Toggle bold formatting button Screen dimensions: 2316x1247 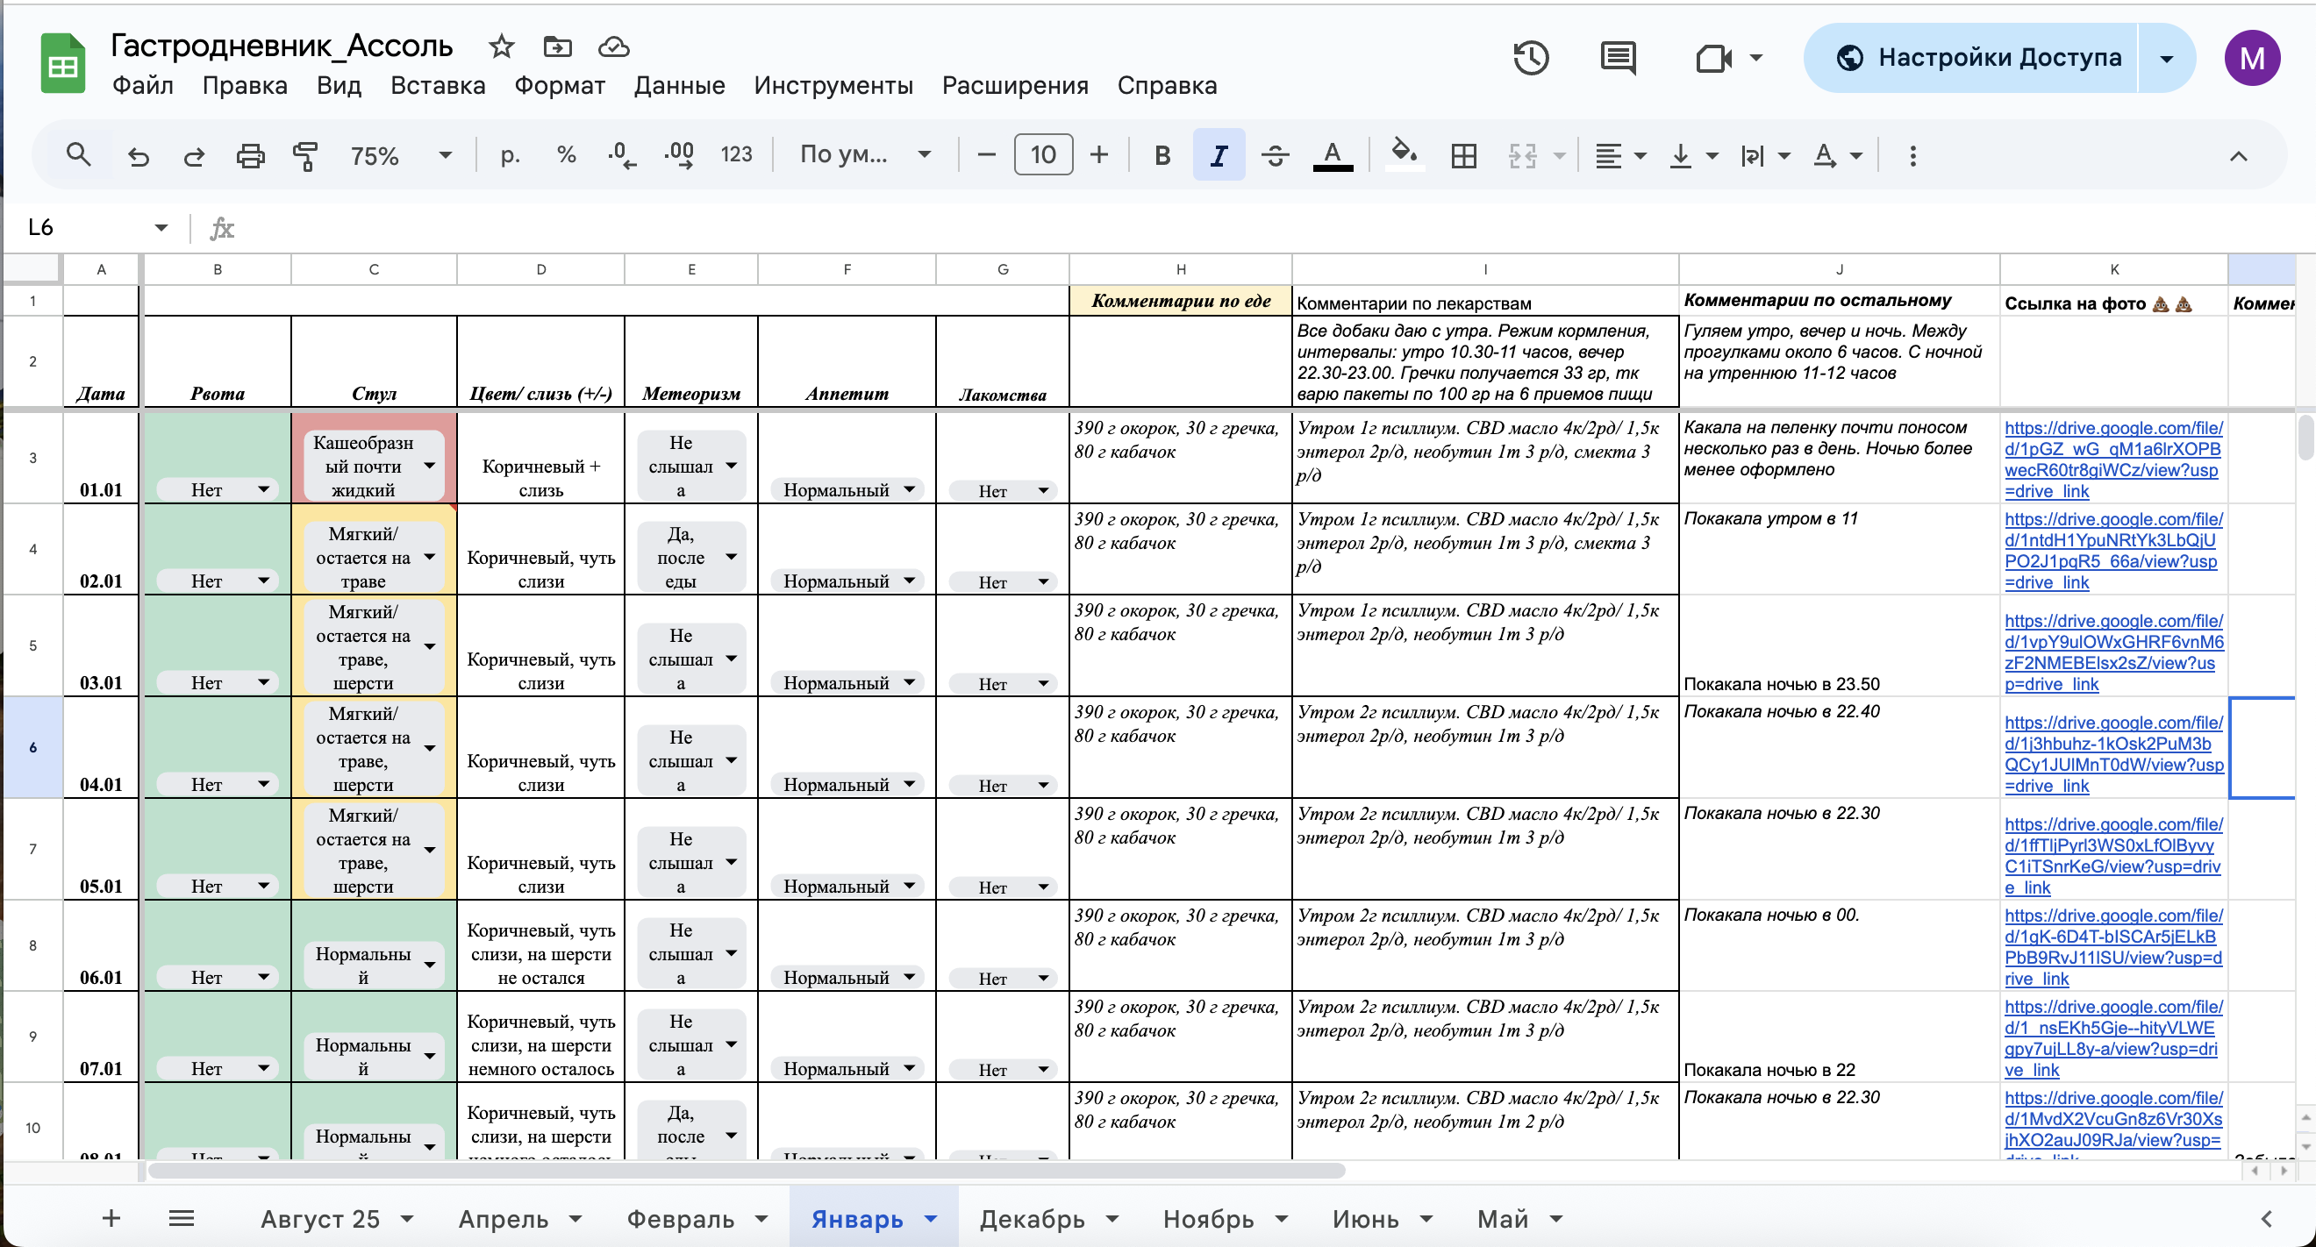click(x=1162, y=156)
